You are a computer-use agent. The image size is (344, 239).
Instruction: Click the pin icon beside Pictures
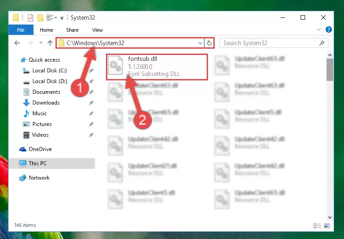91,124
